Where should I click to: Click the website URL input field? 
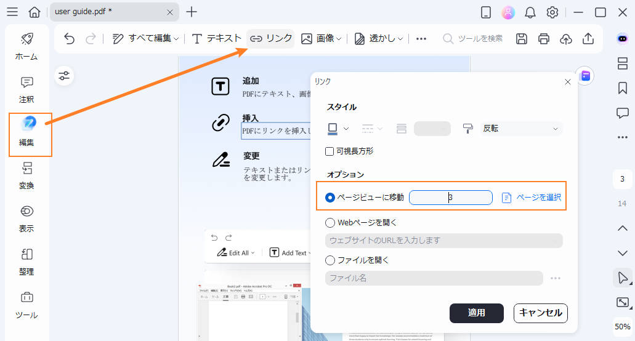pyautogui.click(x=444, y=240)
